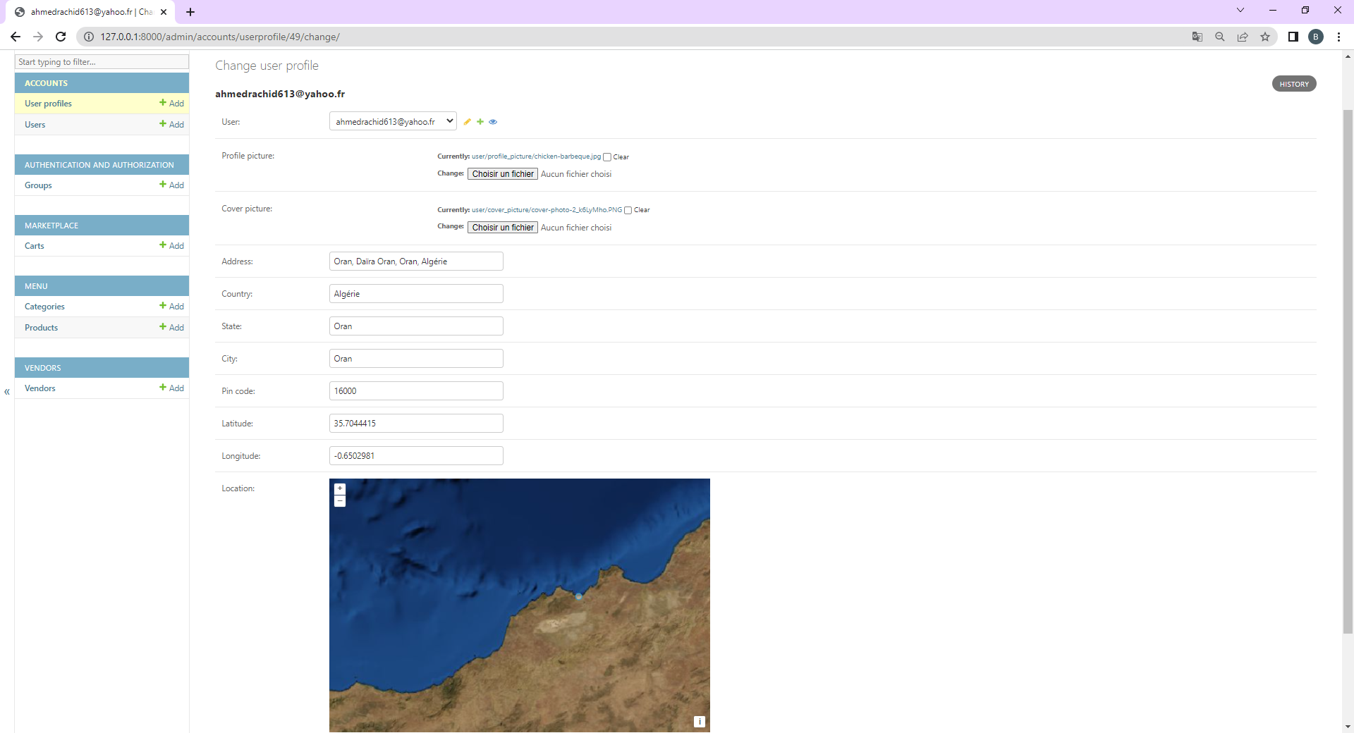Bookmark this page with the star icon
The height and width of the screenshot is (733, 1354).
1266,37
